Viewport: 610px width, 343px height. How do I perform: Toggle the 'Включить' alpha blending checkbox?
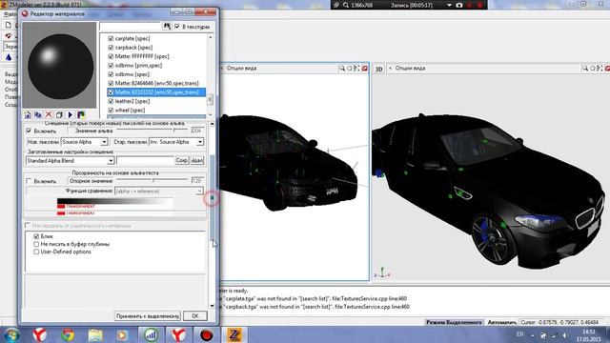(29, 131)
